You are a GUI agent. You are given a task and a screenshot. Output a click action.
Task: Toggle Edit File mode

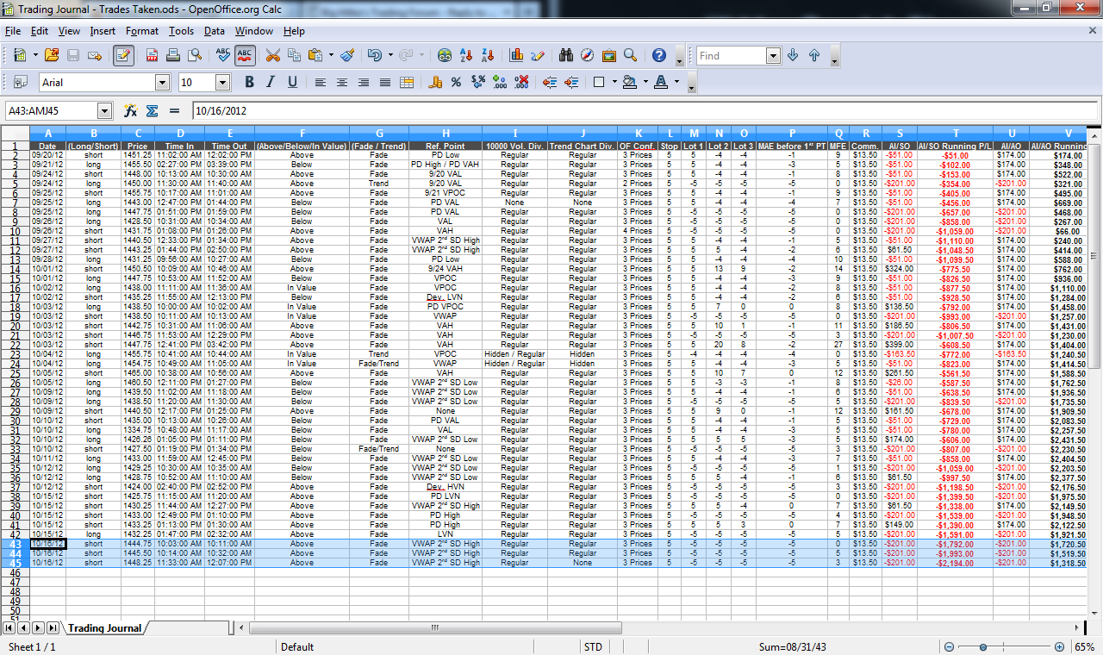click(123, 56)
